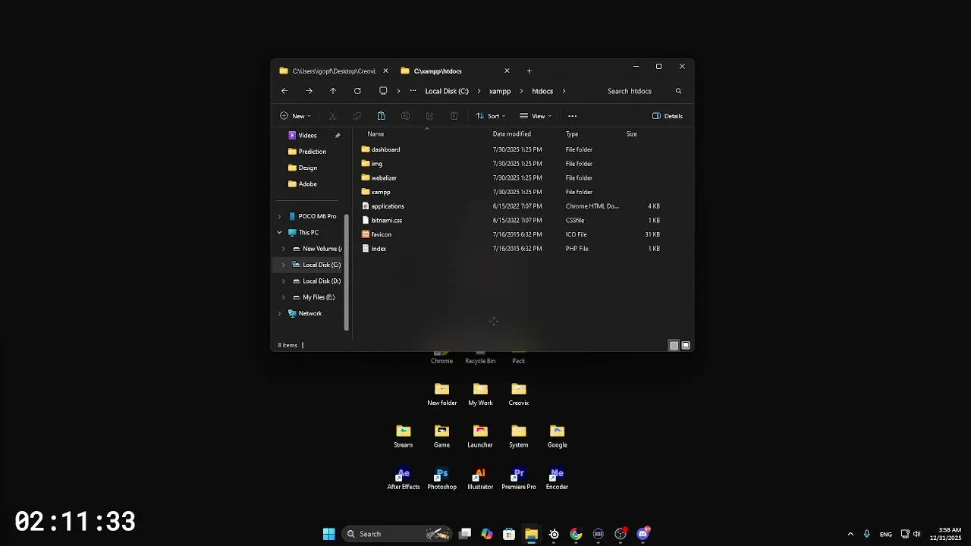This screenshot has width=971, height=546.
Task: Switch to details list view in status bar
Action: [x=674, y=345]
